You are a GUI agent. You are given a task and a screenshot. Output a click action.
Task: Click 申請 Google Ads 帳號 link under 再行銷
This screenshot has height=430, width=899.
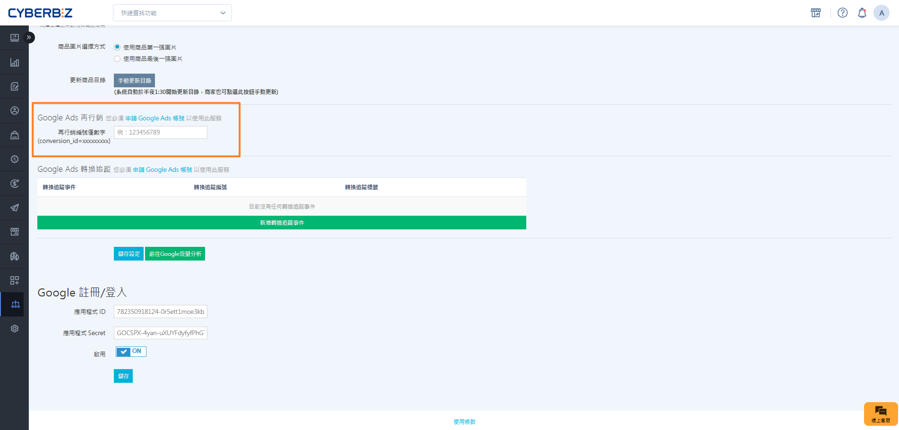(x=155, y=118)
